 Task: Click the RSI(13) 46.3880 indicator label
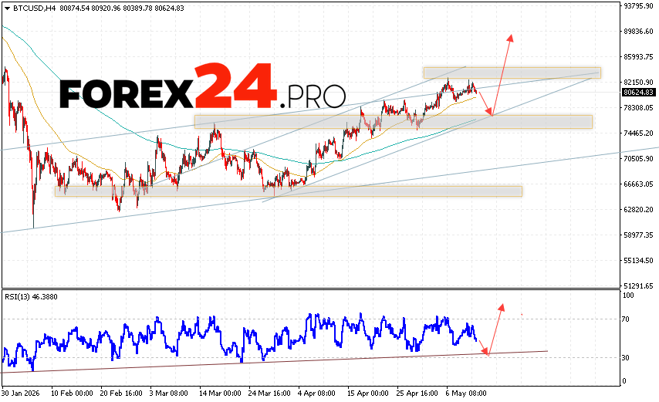tap(31, 296)
